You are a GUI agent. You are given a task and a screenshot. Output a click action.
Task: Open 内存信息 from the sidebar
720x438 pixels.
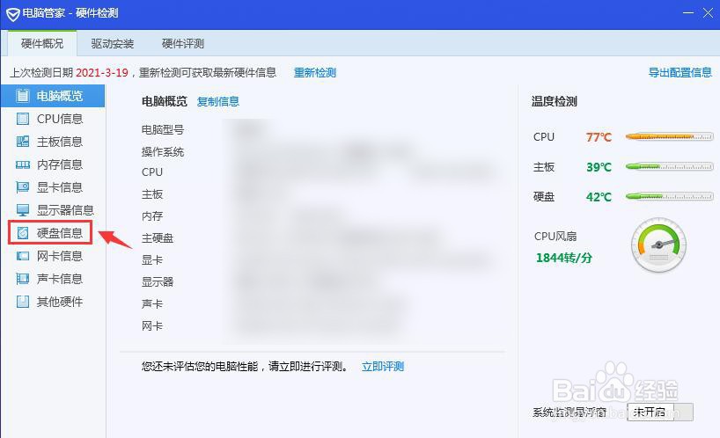click(60, 164)
